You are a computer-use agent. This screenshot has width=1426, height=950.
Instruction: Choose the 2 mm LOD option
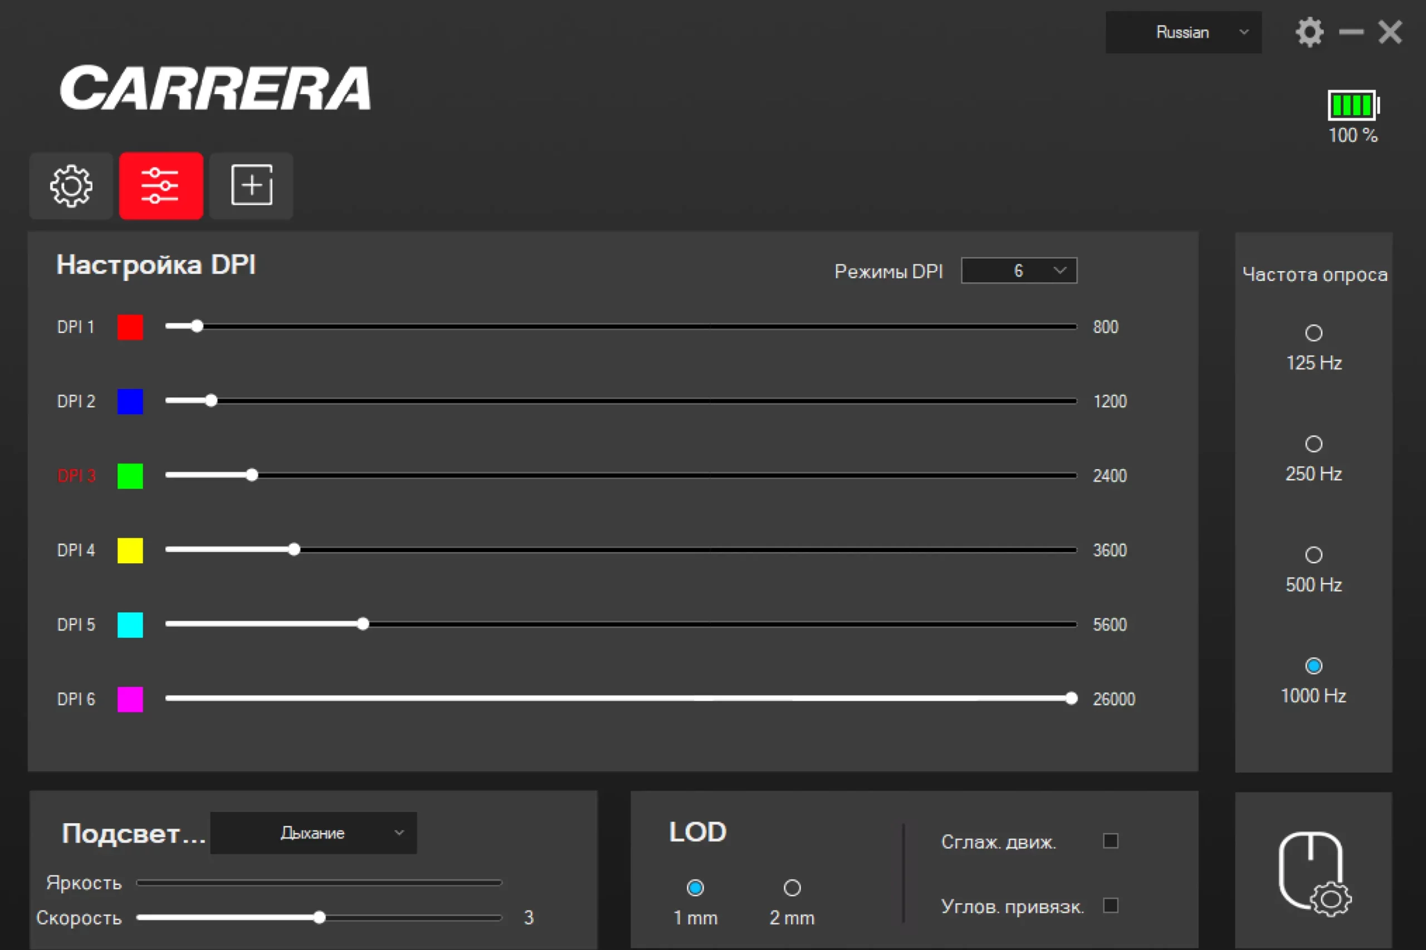click(792, 888)
